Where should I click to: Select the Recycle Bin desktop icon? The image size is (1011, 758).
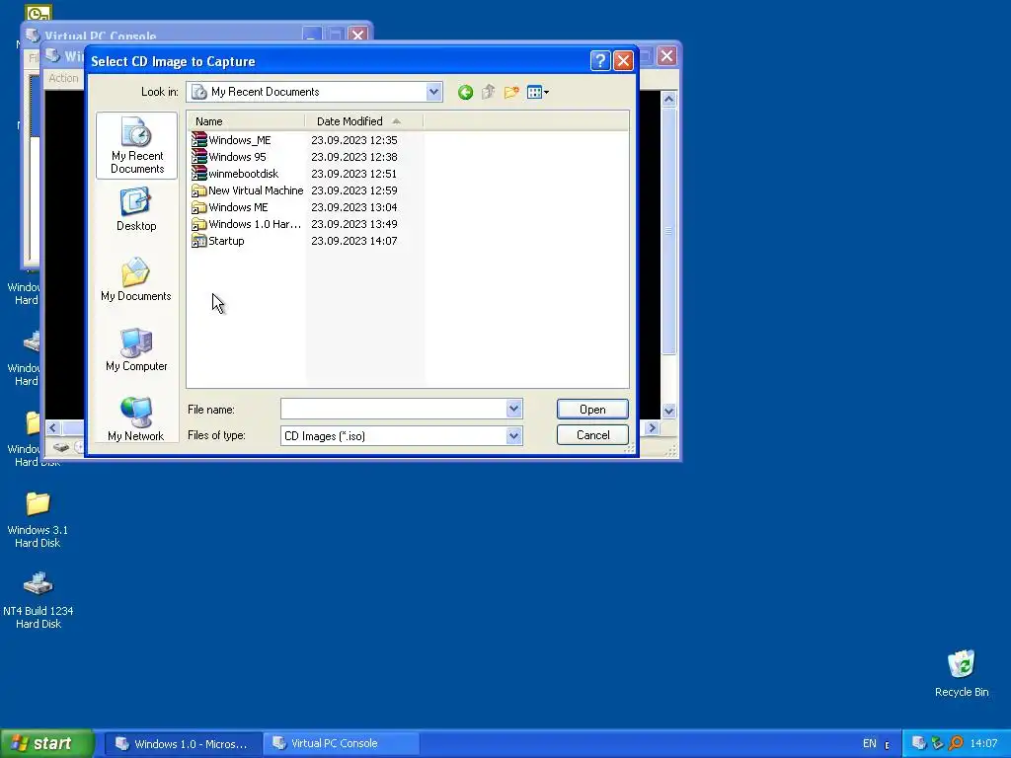pos(962,673)
